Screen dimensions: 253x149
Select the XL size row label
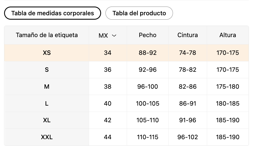click(47, 120)
